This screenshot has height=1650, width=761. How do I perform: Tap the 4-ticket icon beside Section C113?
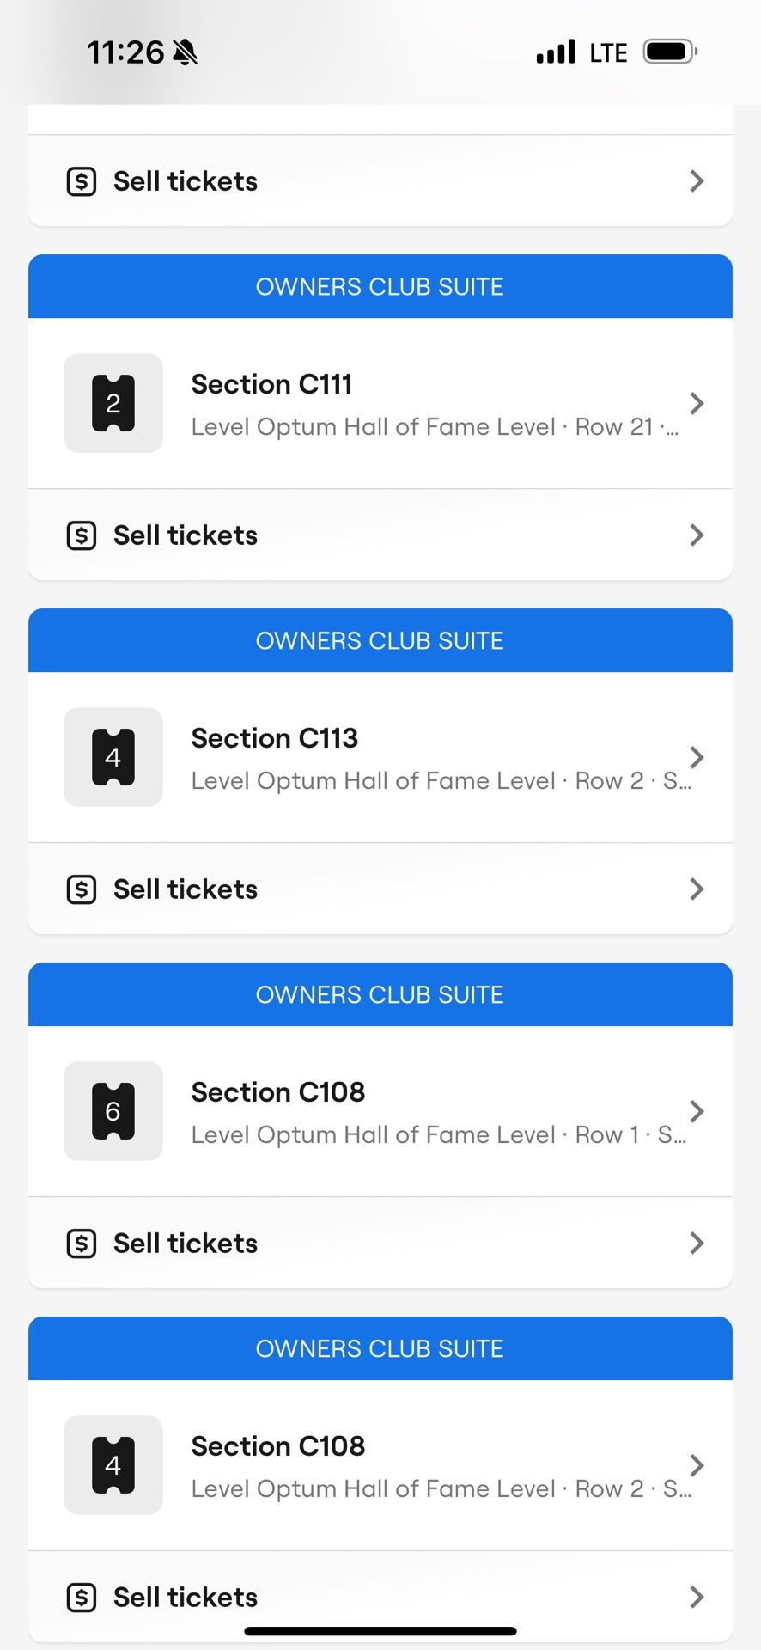click(113, 757)
